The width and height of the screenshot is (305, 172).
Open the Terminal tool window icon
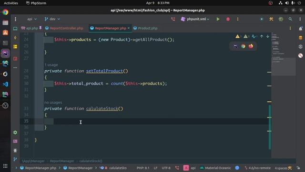pos(15,141)
